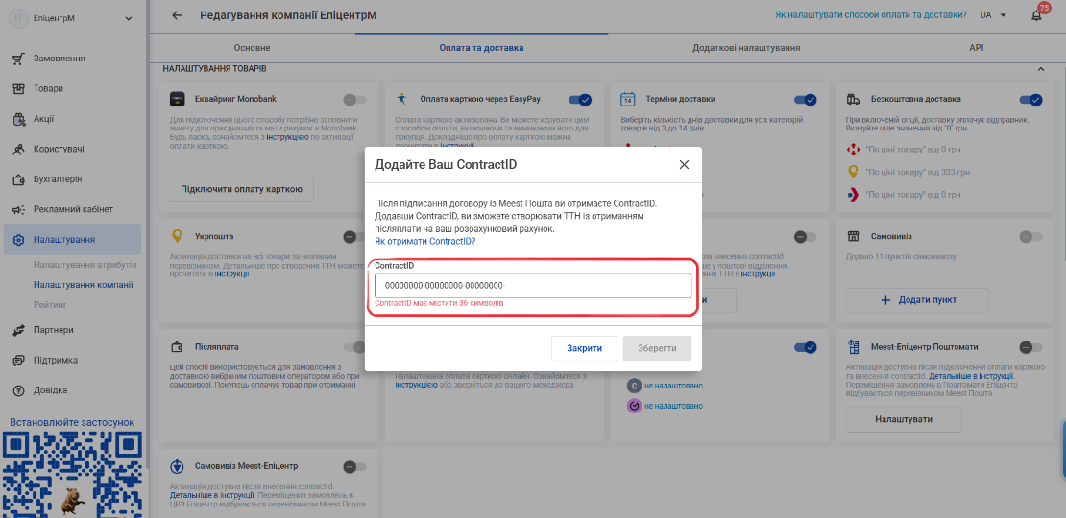
Task: Close the ContractID dialog with X
Action: point(684,164)
